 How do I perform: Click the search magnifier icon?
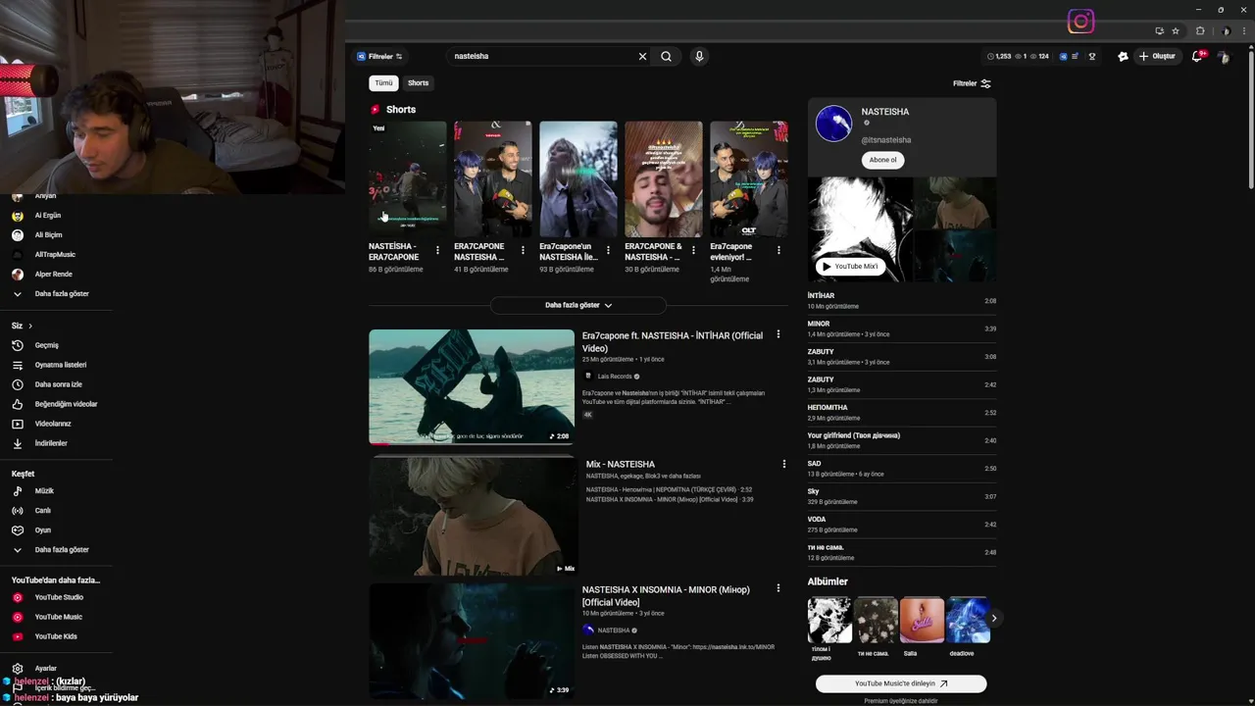pyautogui.click(x=666, y=56)
